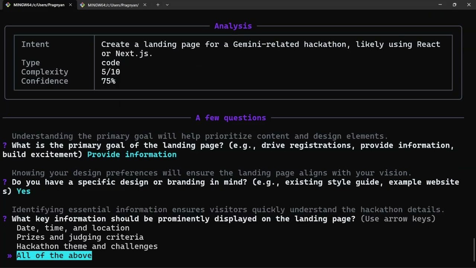
Task: Click the 'Complexity' row label
Action: [45, 72]
